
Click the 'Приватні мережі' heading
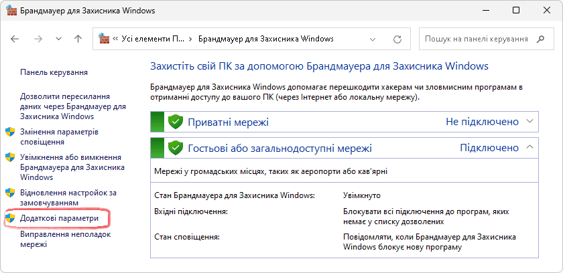click(229, 122)
